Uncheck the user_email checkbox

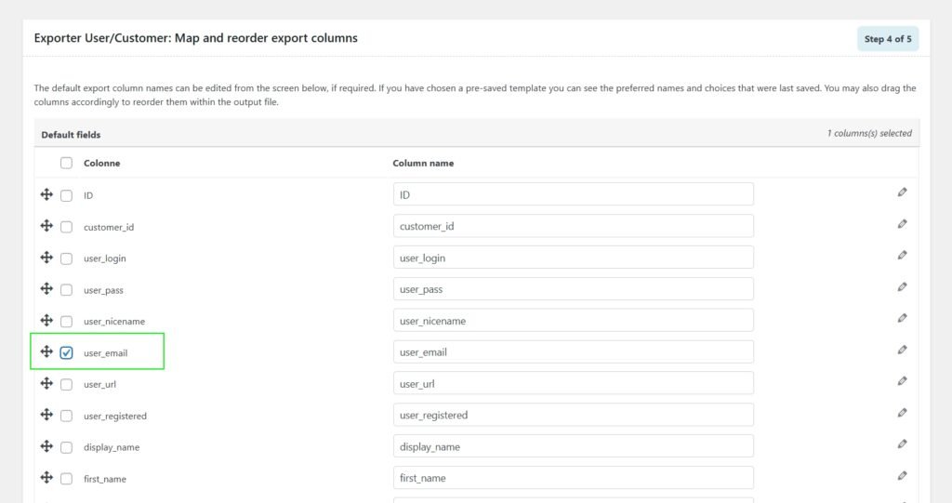click(66, 352)
